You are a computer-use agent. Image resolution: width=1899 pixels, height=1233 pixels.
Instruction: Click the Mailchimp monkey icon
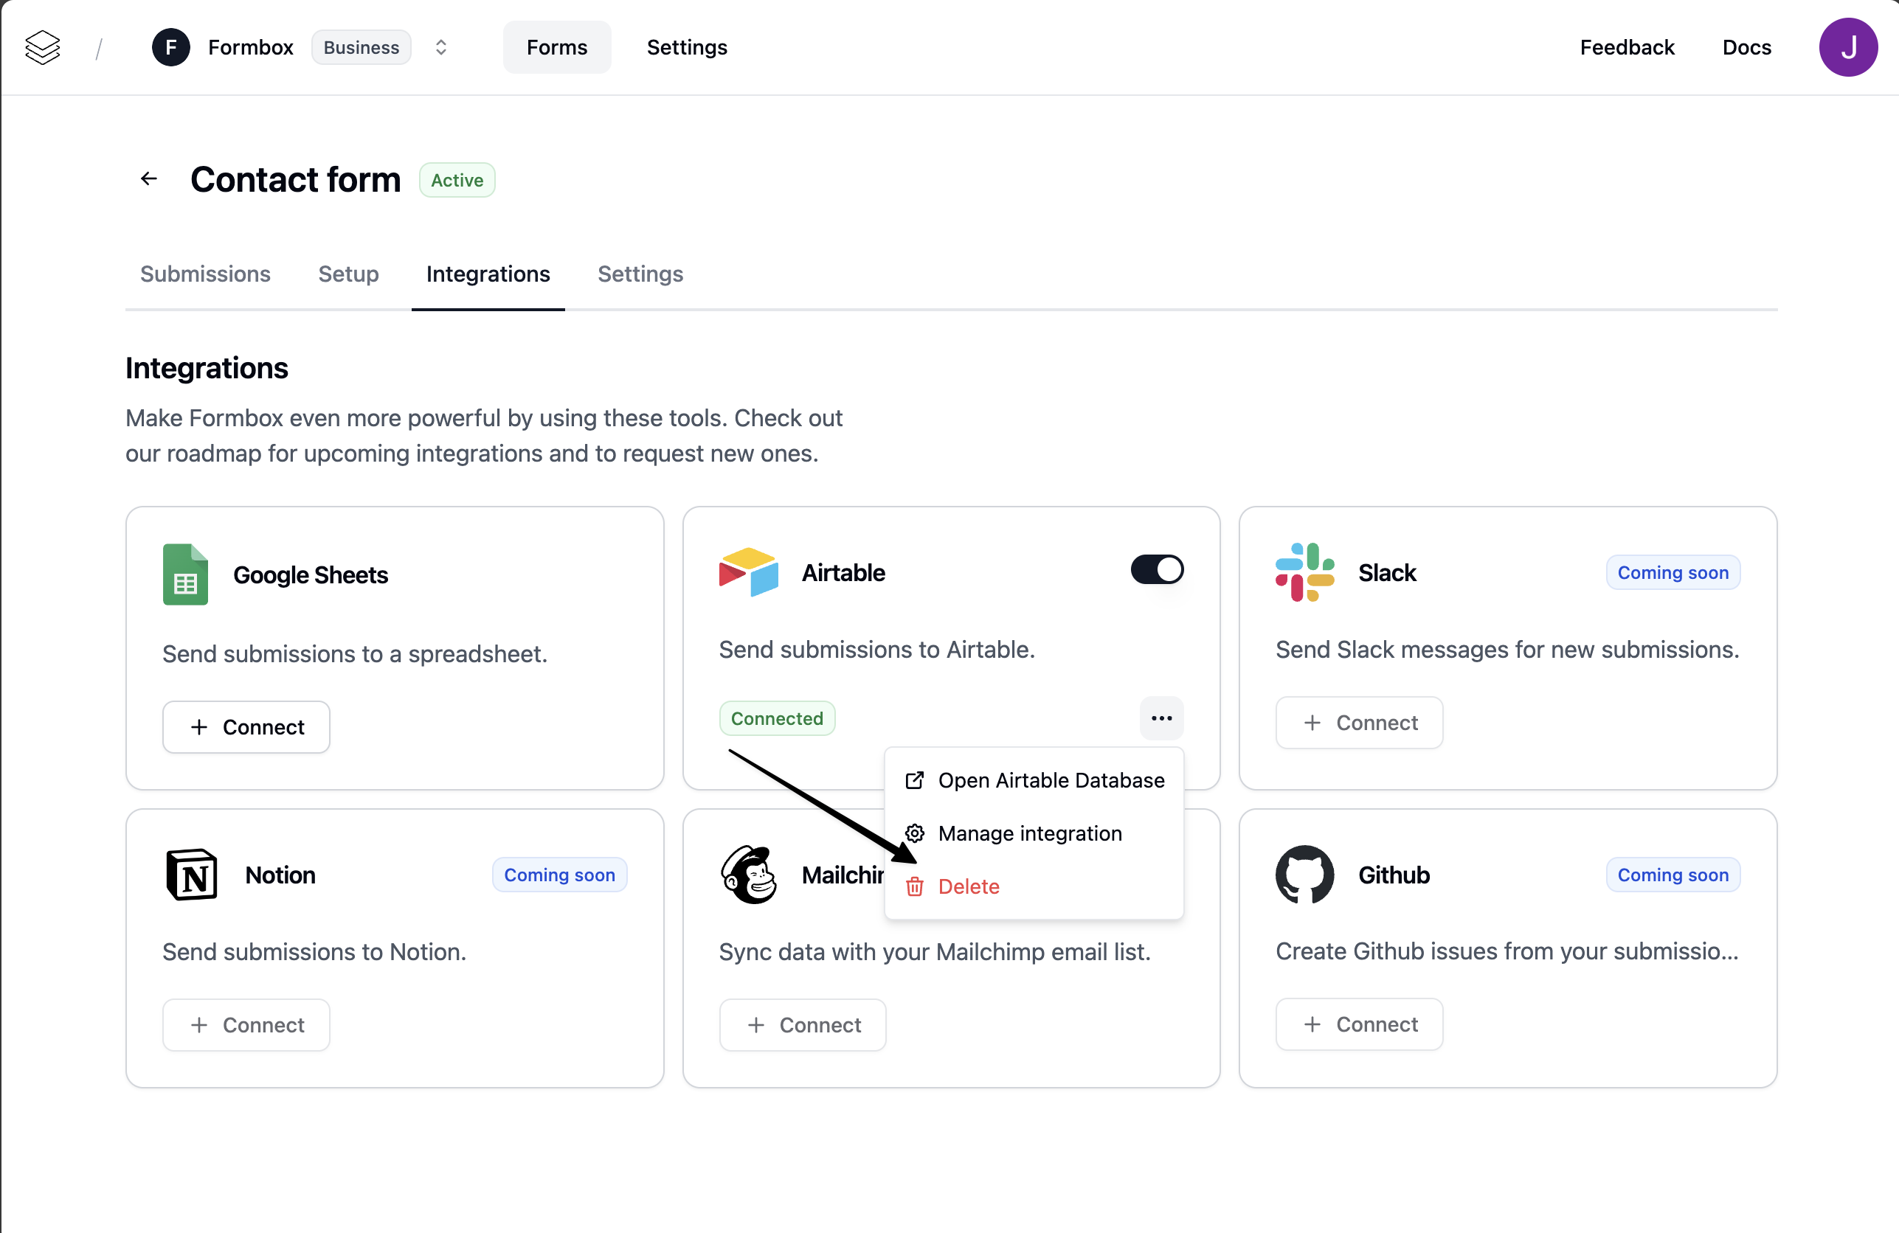747,875
